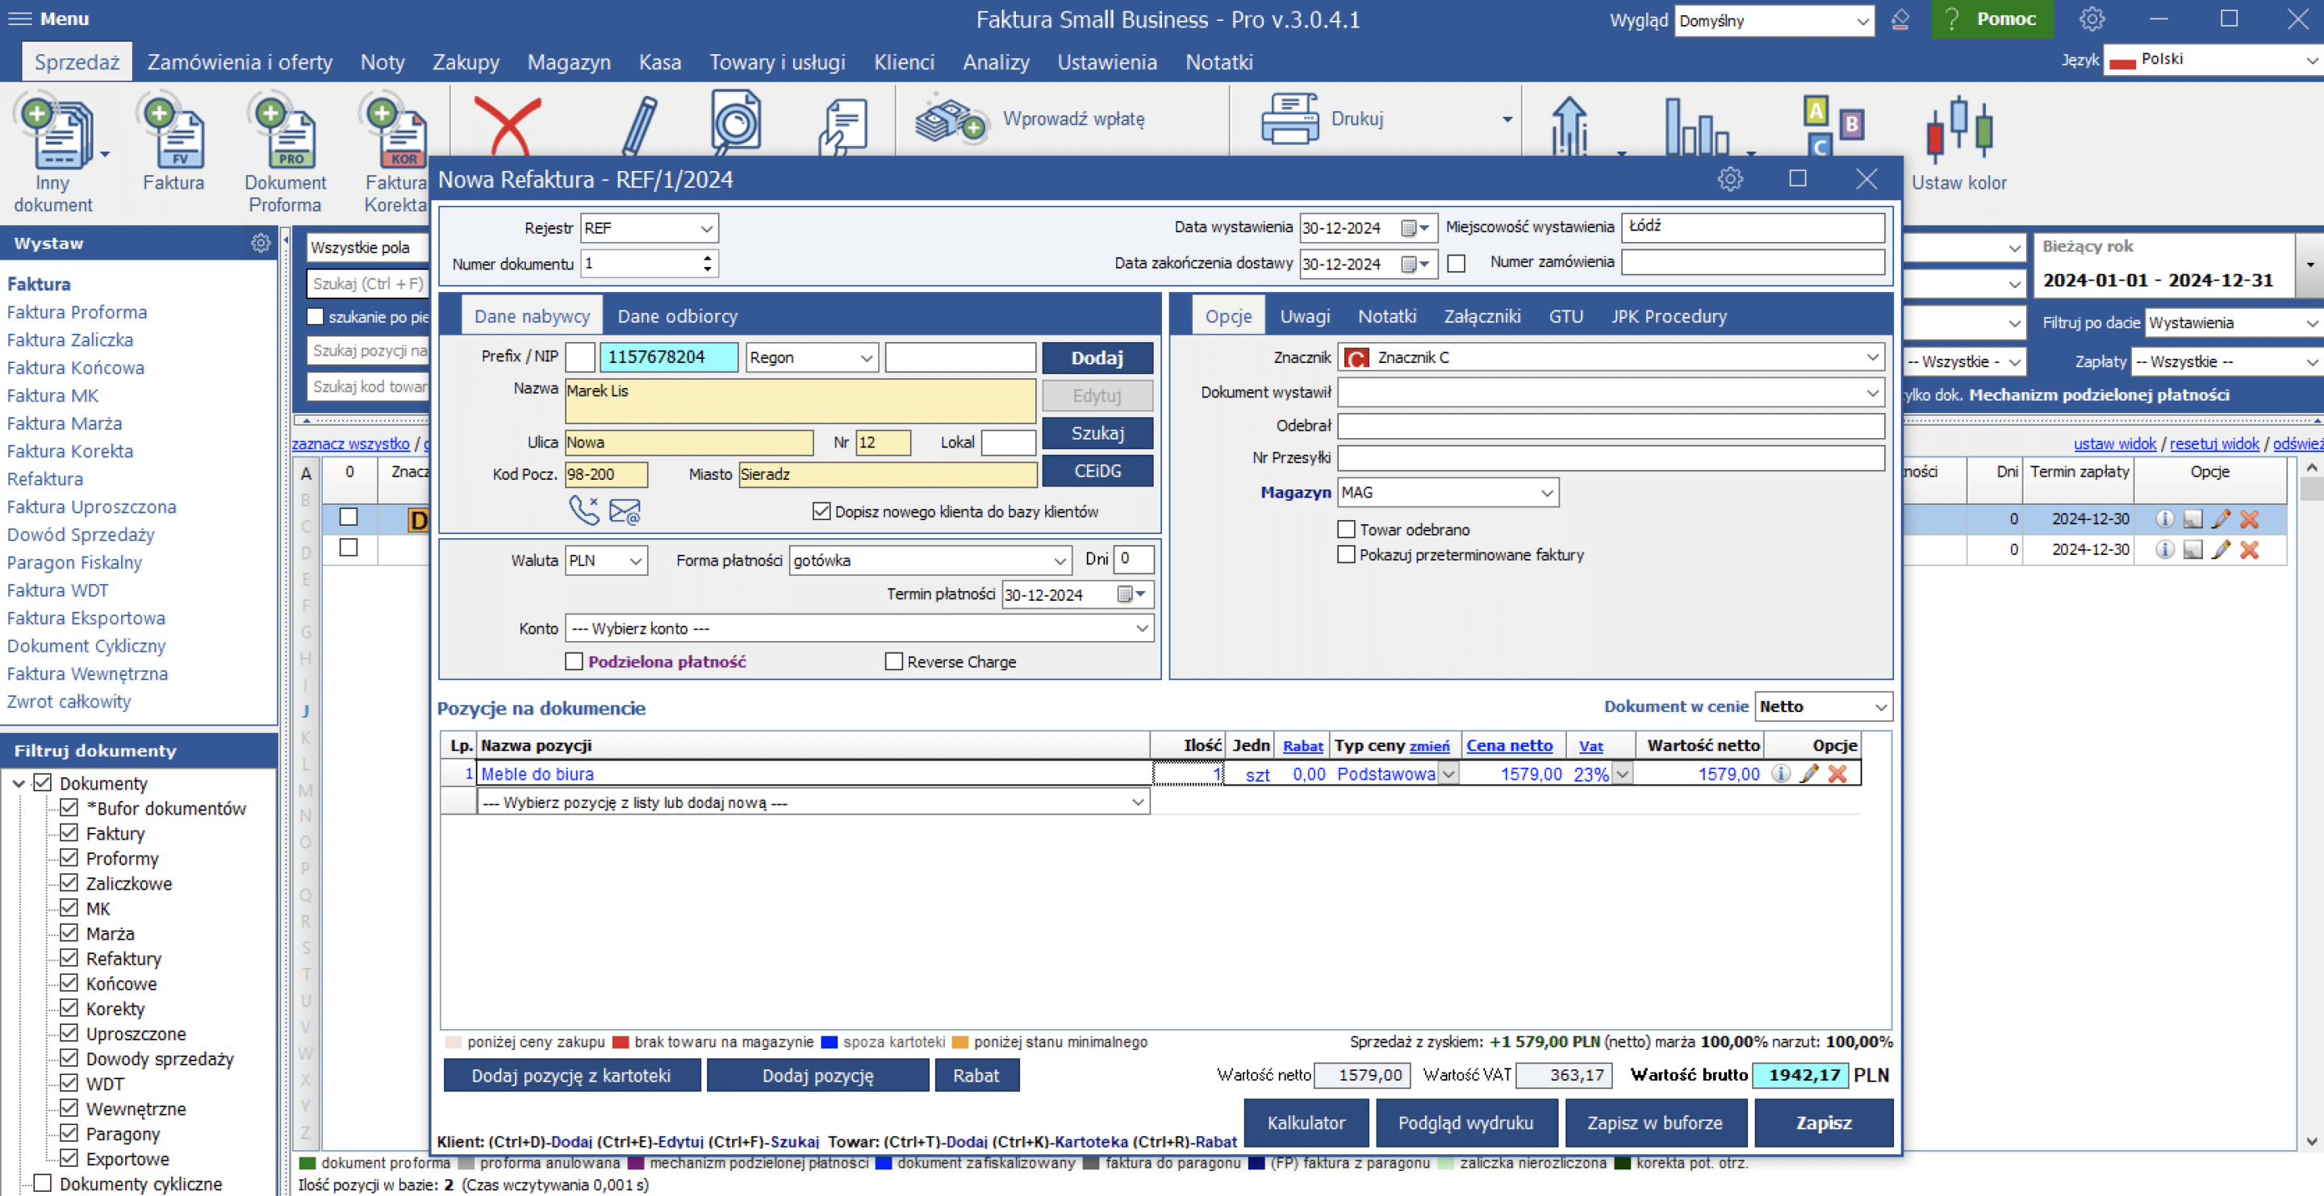Switch to the Dane odbiorcy tab

pos(677,317)
